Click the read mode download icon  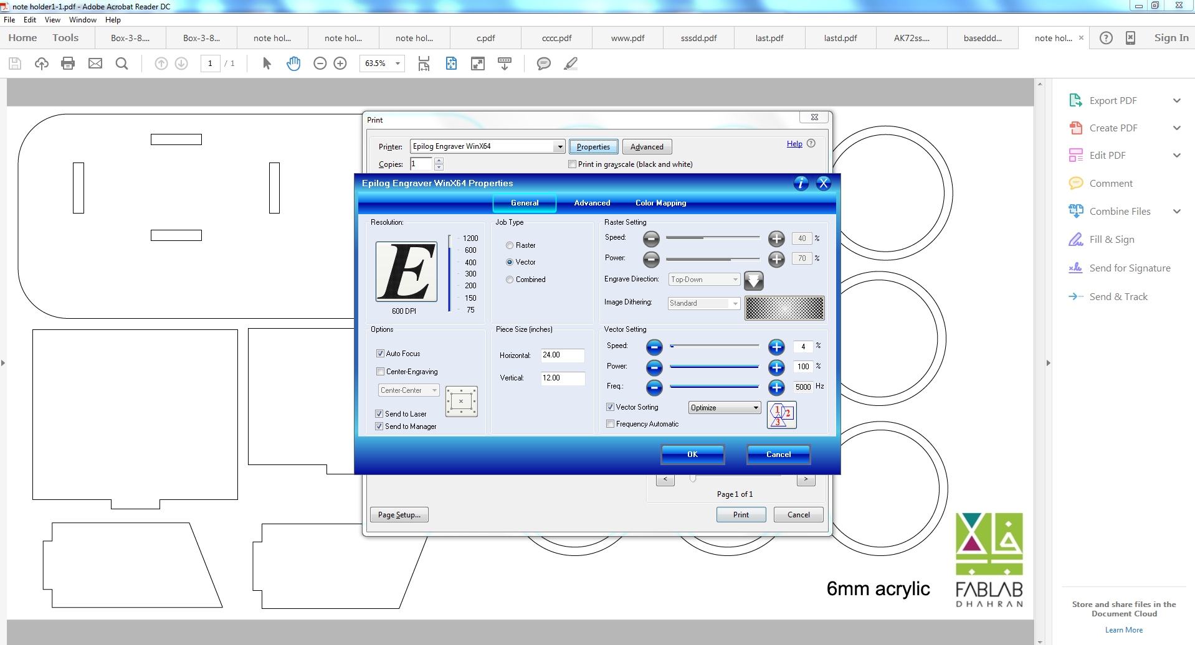coord(505,64)
